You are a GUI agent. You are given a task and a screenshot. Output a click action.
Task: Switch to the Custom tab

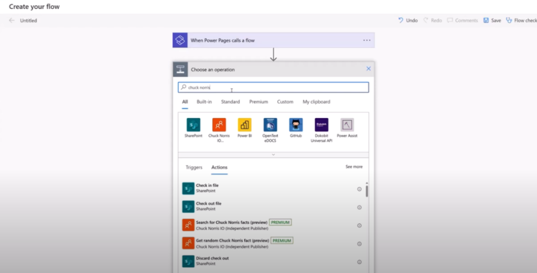tap(285, 102)
